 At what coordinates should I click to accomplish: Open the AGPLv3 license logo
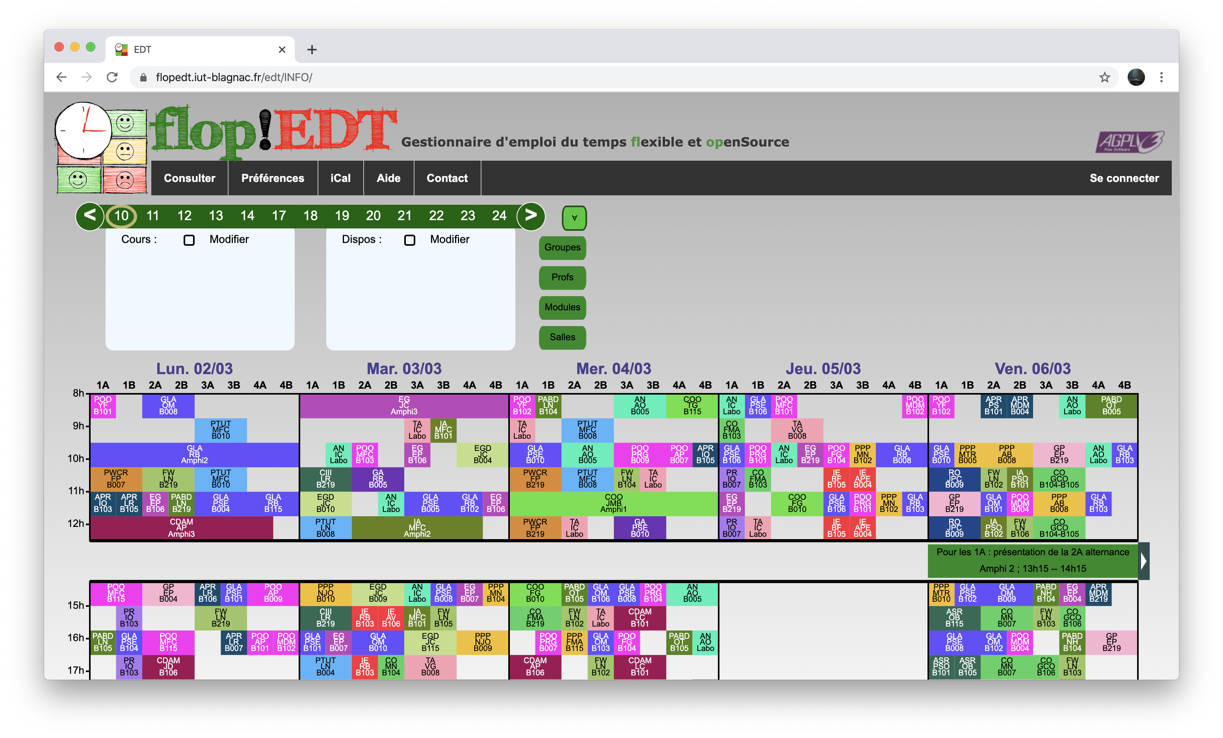1130,142
